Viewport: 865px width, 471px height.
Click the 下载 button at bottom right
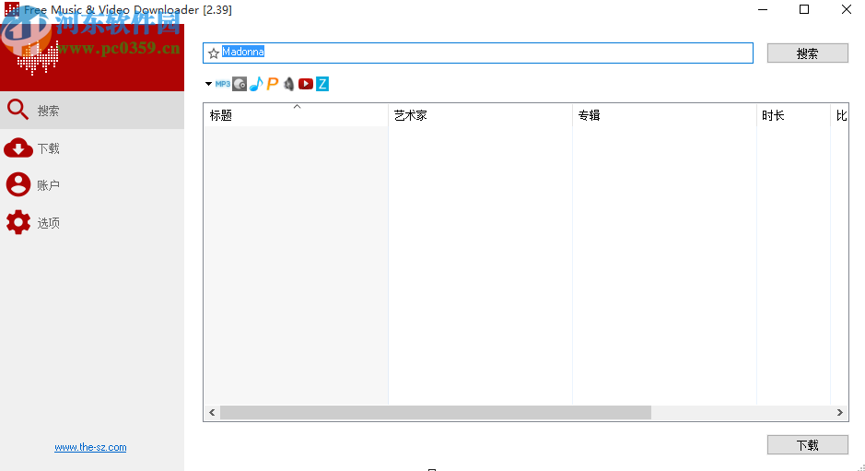point(807,445)
